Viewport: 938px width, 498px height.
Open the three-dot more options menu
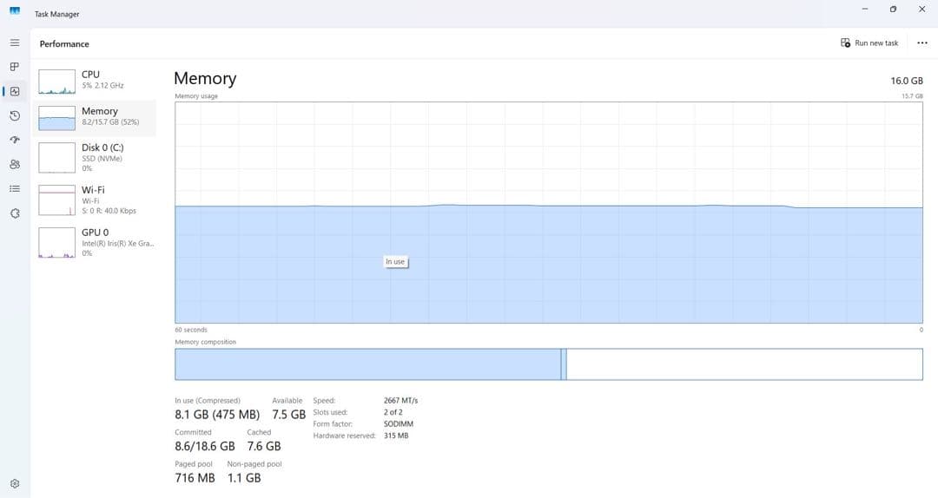pos(921,43)
